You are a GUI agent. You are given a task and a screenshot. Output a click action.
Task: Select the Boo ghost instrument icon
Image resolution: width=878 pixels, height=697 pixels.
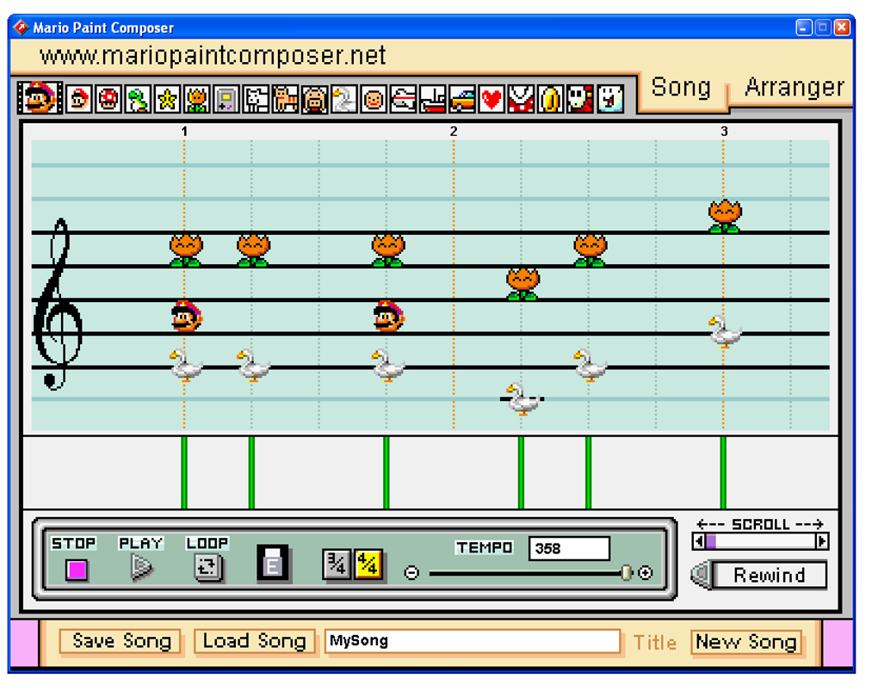609,100
